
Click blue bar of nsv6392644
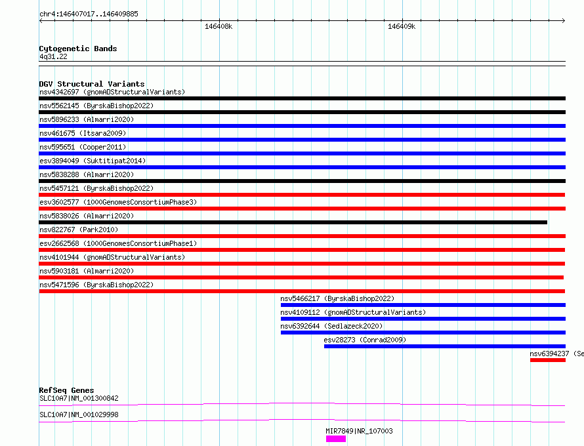(423, 333)
